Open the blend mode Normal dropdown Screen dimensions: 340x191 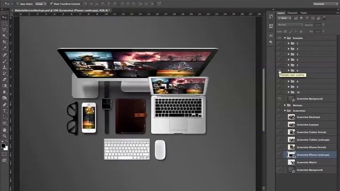290,25
